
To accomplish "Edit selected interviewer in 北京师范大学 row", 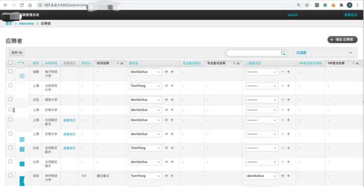I will click(166, 86).
